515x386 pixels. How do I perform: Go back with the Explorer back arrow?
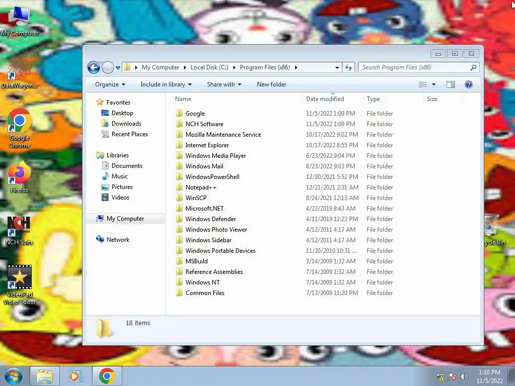click(94, 68)
